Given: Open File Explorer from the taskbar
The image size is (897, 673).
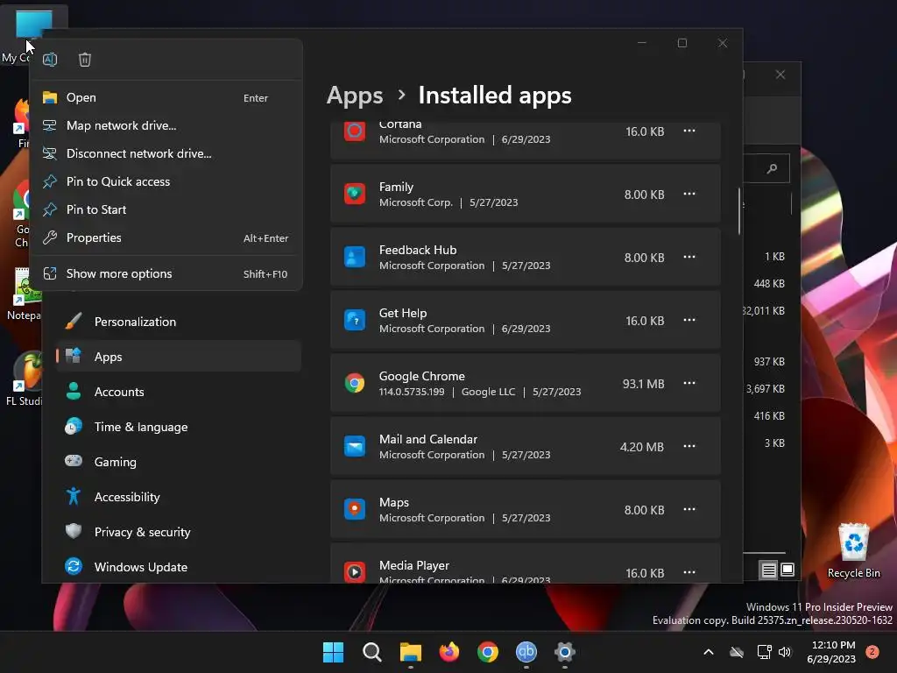Looking at the screenshot, I should pos(410,652).
